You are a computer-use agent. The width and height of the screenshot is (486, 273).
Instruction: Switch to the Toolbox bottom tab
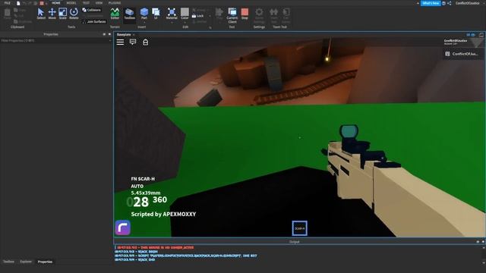8,262
